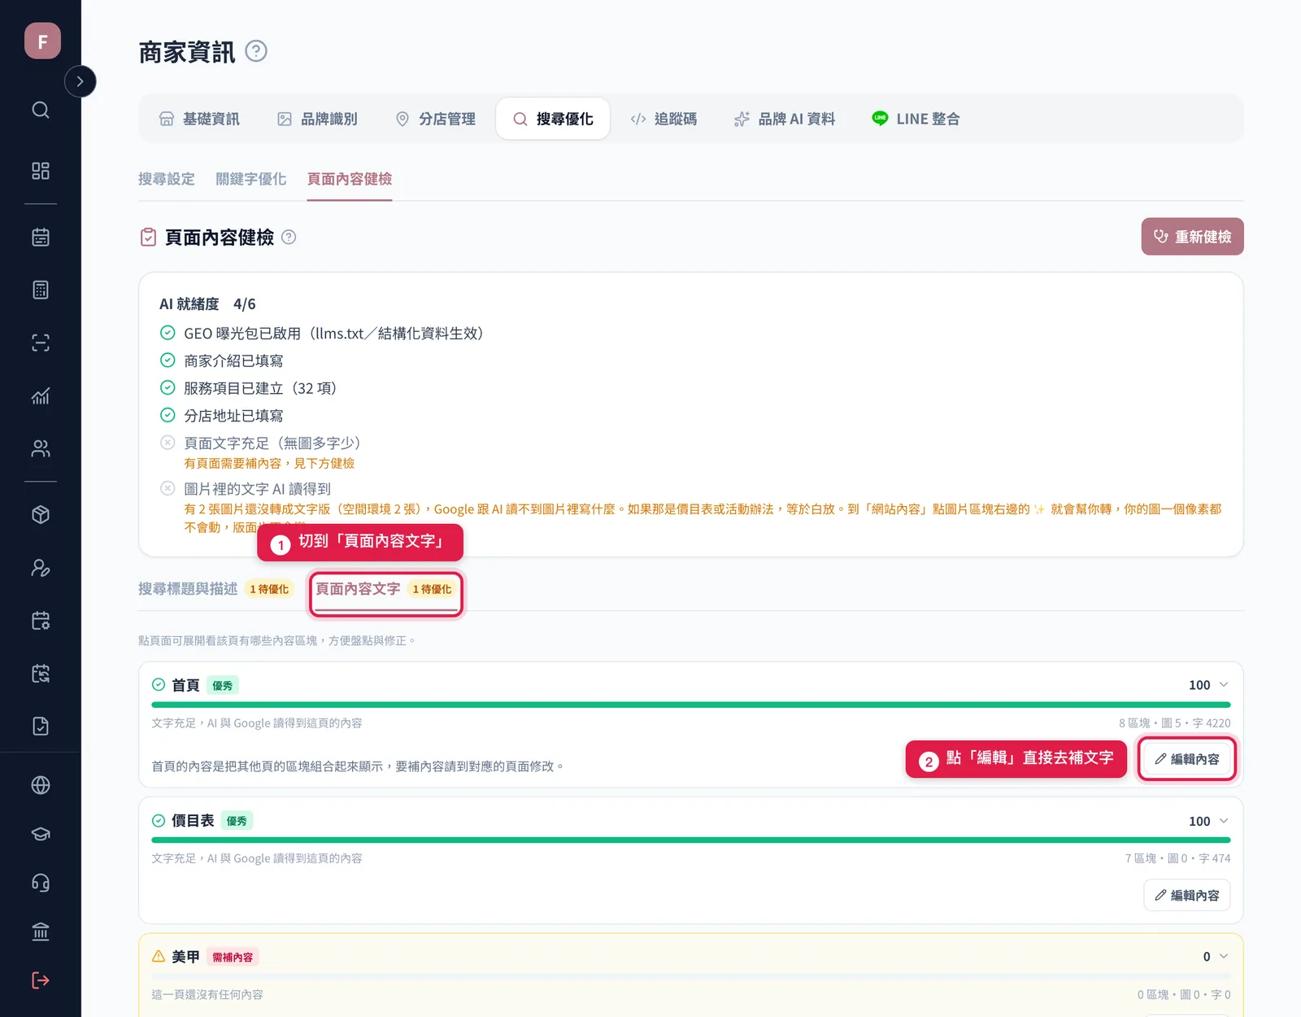The width and height of the screenshot is (1301, 1017).
Task: Switch to the 基礎資訊 tab
Action: point(199,119)
